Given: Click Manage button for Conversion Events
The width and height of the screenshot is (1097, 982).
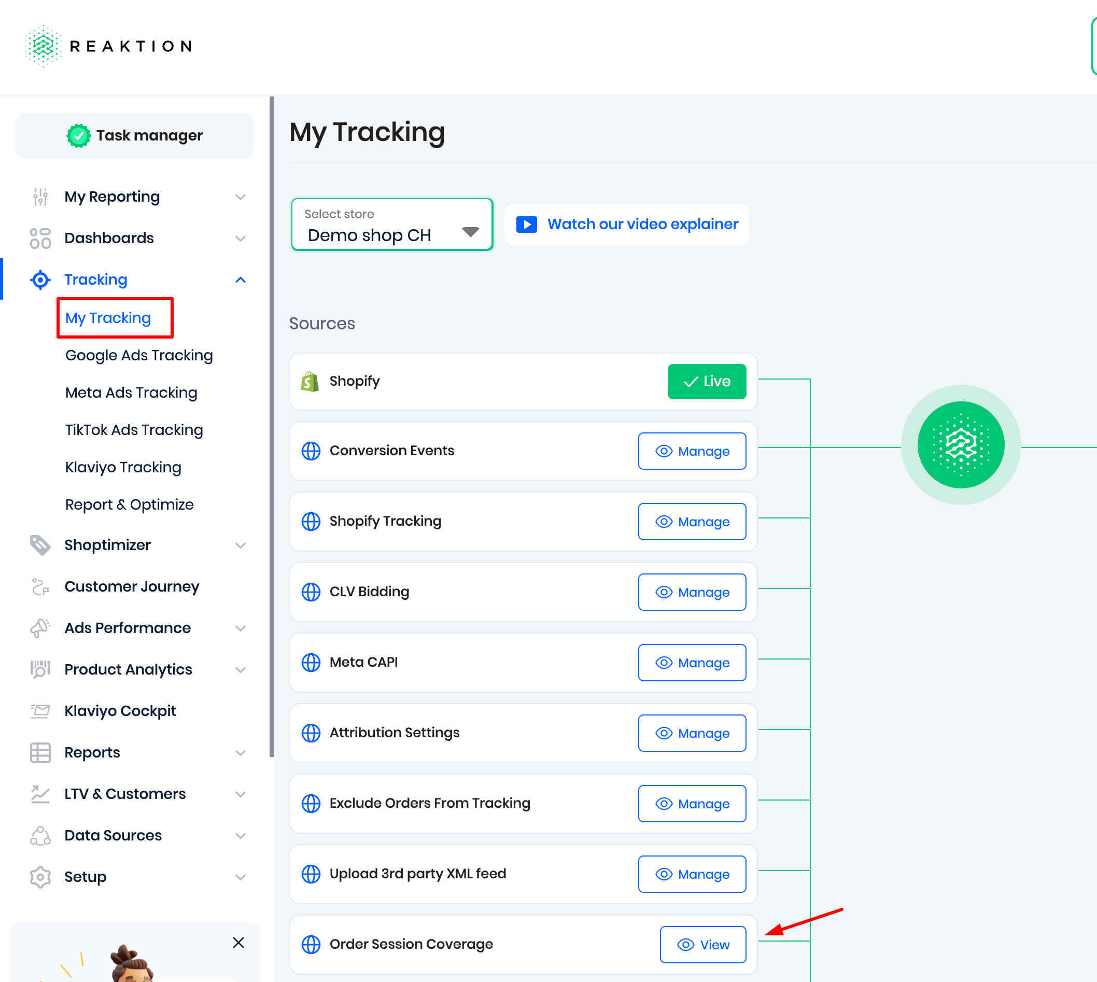Looking at the screenshot, I should pyautogui.click(x=692, y=452).
